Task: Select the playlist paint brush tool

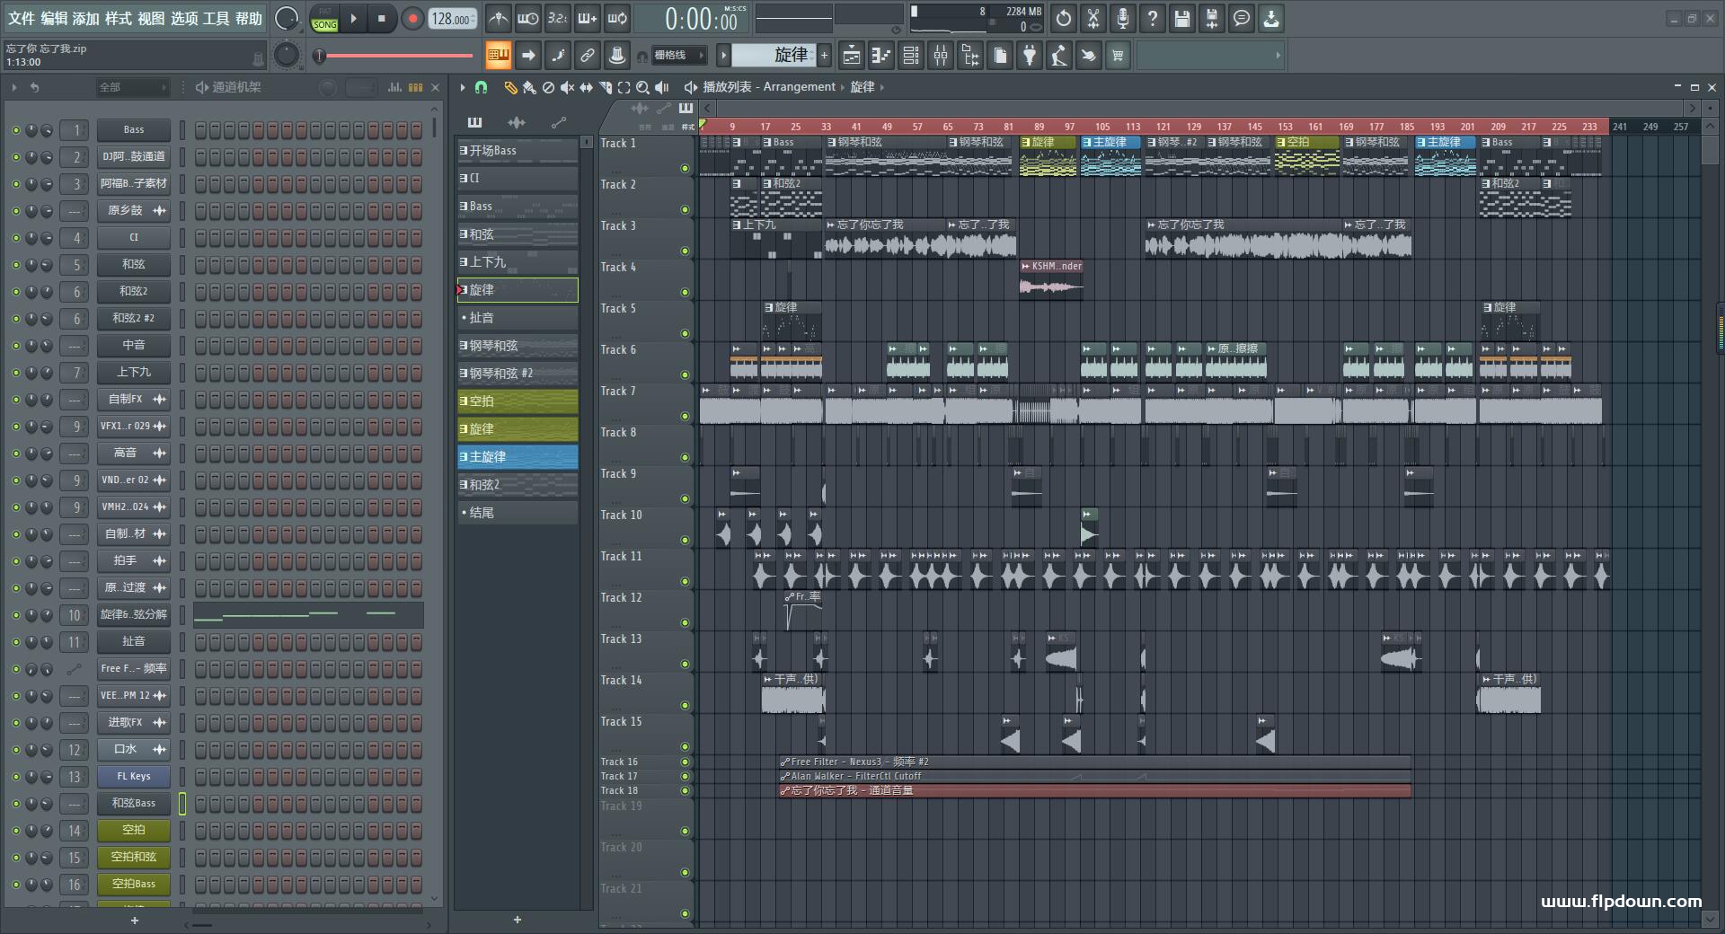Action: coord(529,87)
